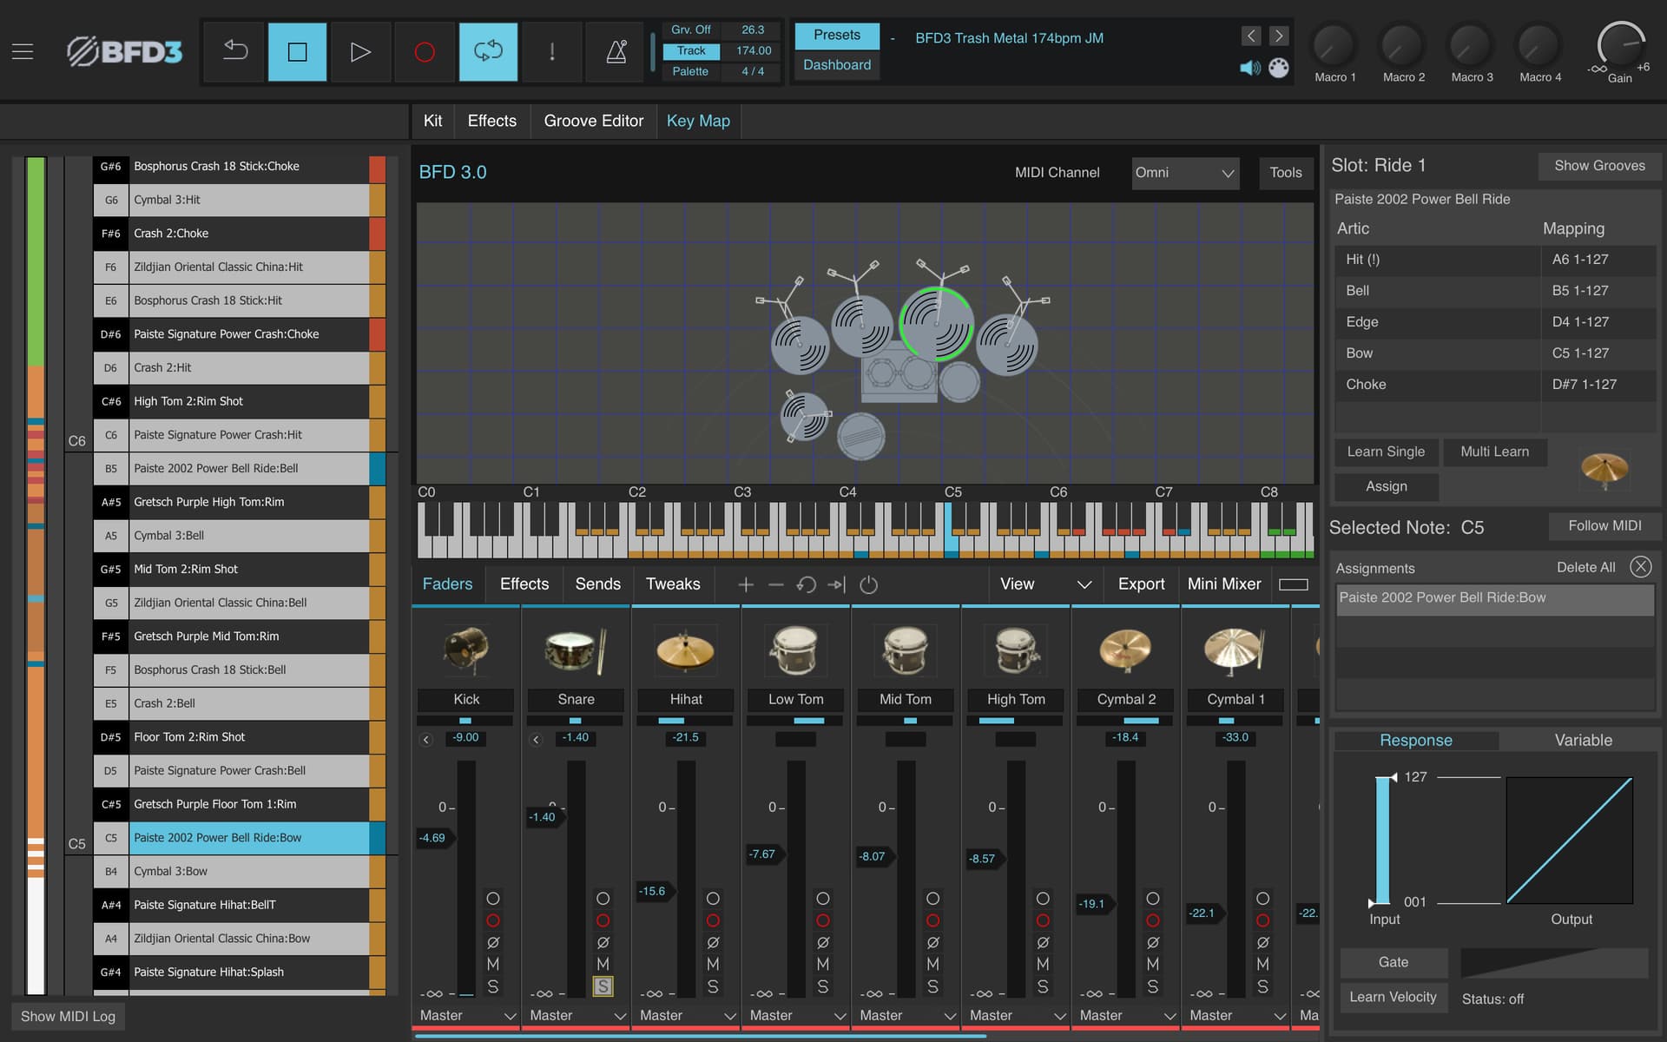1667x1042 pixels.
Task: Click the MIDI connector icon
Action: click(x=1279, y=68)
